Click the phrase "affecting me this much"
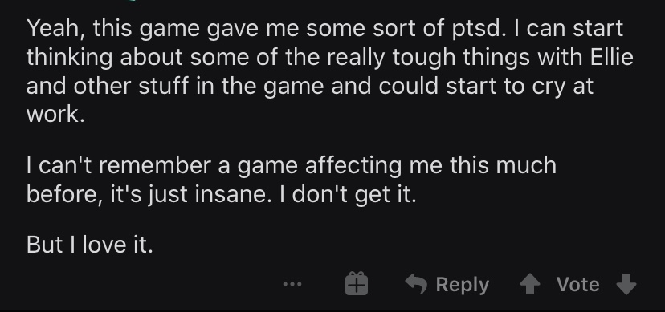 point(430,165)
